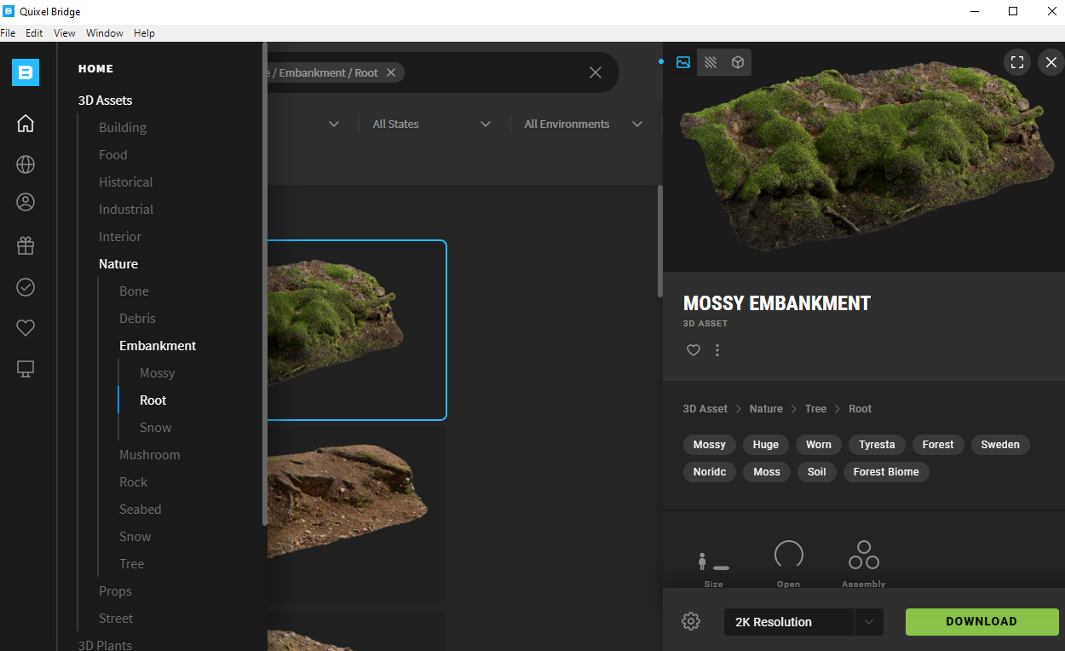Open the Window menu
1065x651 pixels.
tap(105, 33)
